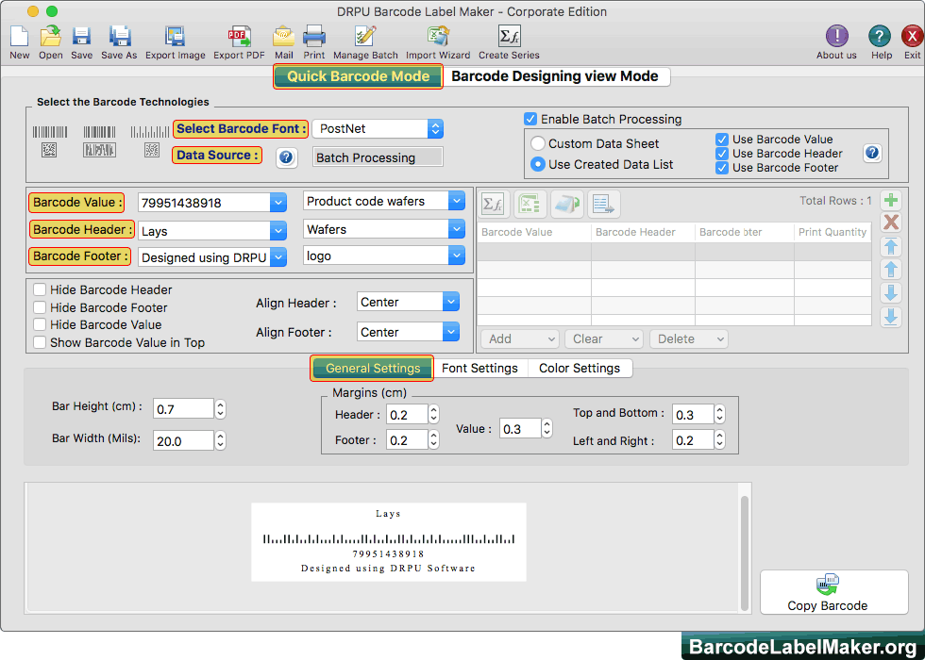Select the Export Image toolbar icon
This screenshot has width=925, height=660.
point(176,37)
